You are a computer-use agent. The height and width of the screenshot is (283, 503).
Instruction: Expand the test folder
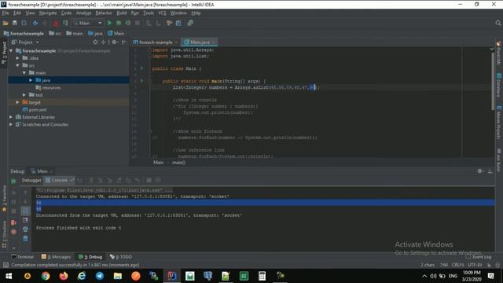pos(24,95)
